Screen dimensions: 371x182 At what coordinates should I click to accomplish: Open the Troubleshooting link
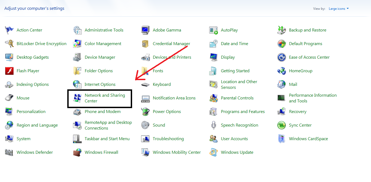168,139
